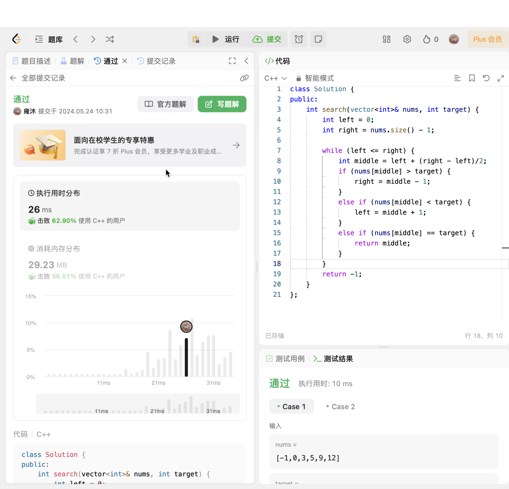
Task: Click the format code icon
Action: click(x=457, y=78)
